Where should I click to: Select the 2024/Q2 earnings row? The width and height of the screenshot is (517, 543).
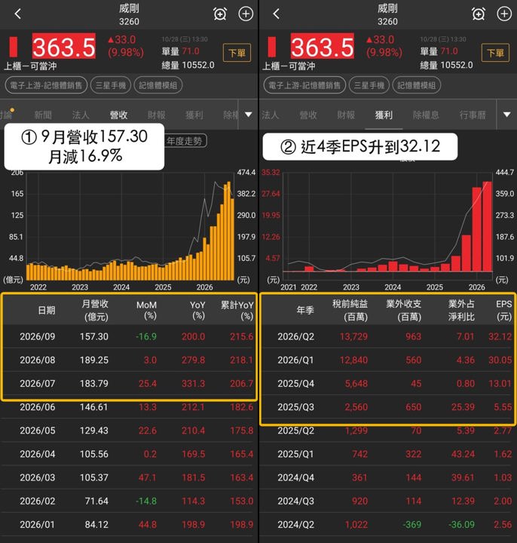[x=387, y=525]
